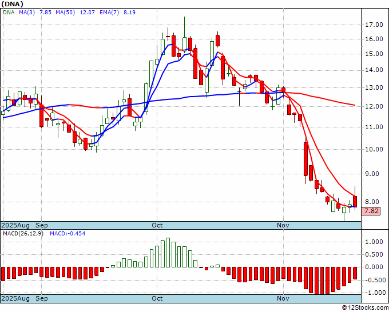Click the -1.000 MACD axis label
Viewport: 389px width, 312px height.
[x=375, y=293]
